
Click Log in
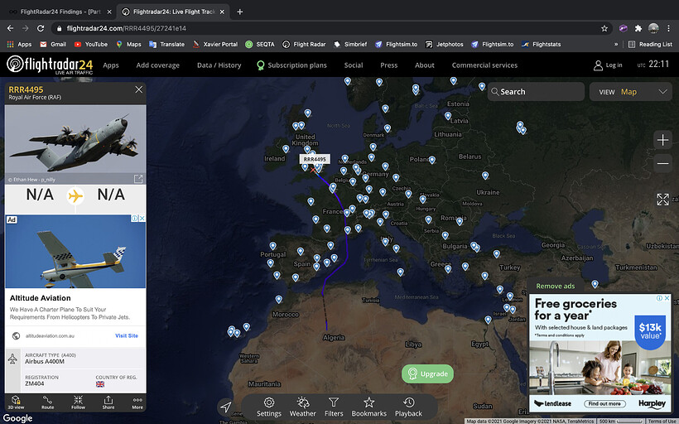click(608, 65)
